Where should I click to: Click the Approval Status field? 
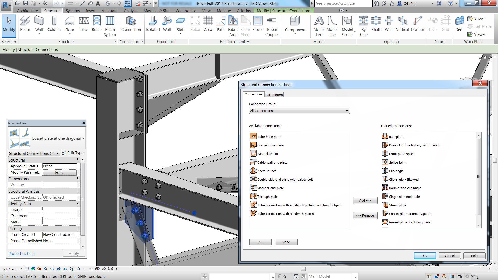tap(60, 166)
